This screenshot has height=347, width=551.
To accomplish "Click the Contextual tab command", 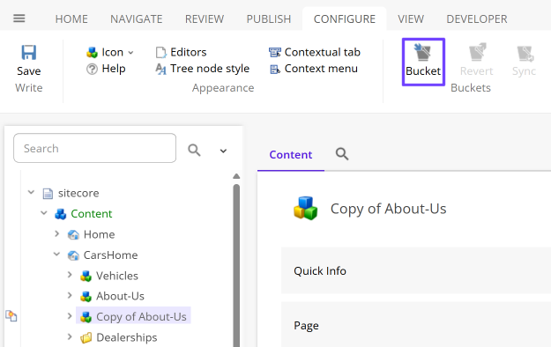I will tap(315, 52).
